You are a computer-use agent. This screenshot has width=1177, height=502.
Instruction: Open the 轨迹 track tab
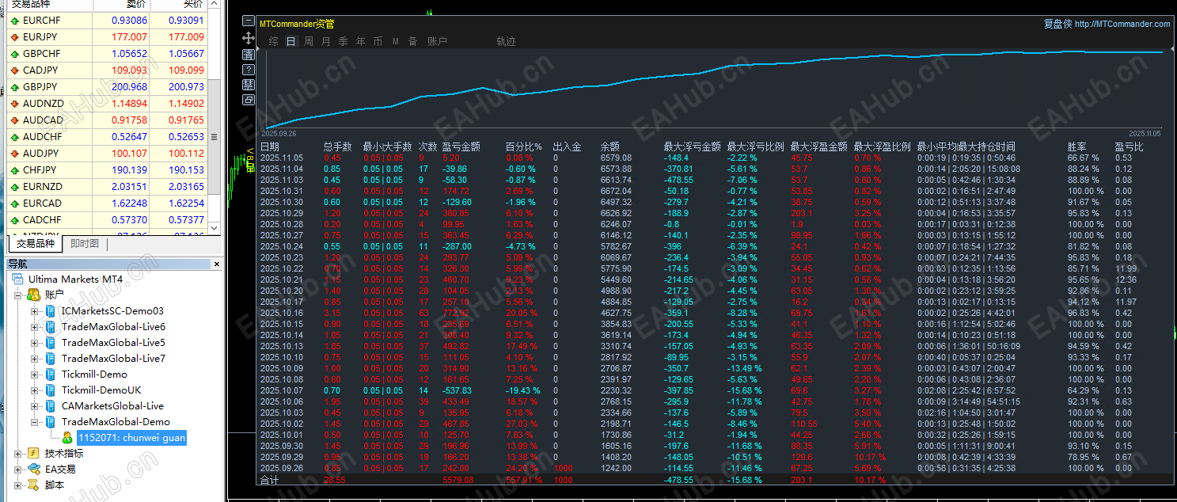(507, 41)
